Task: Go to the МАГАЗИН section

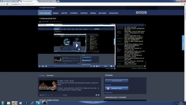Action: pyautogui.click(x=102, y=13)
